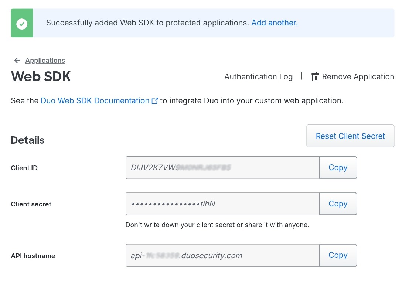
Task: Click the Client secret label
Action: tap(31, 204)
